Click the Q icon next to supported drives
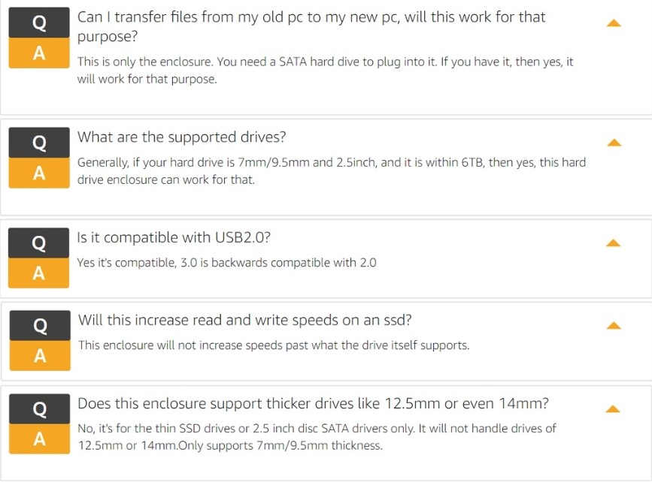 coord(39,143)
